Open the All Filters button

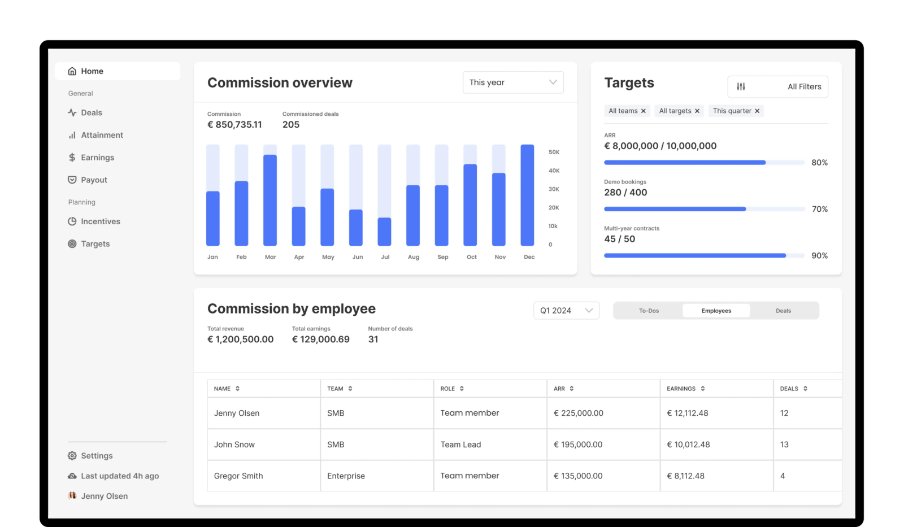tap(778, 86)
